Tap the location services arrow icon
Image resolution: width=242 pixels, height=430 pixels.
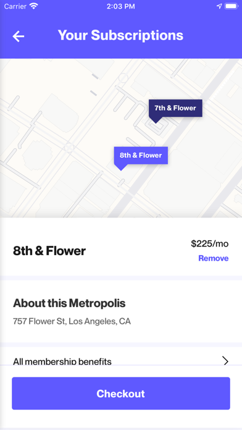tap(219, 6)
